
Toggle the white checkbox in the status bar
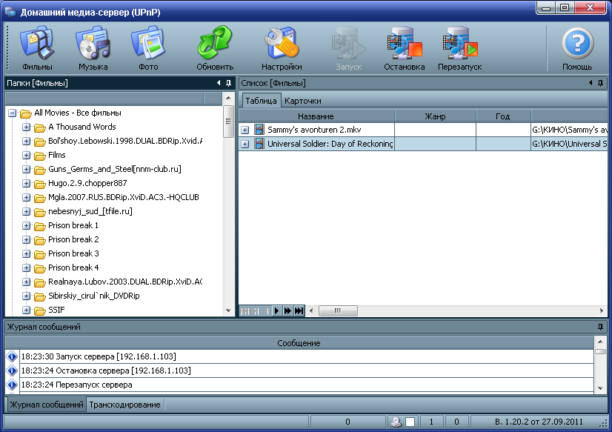point(410,422)
